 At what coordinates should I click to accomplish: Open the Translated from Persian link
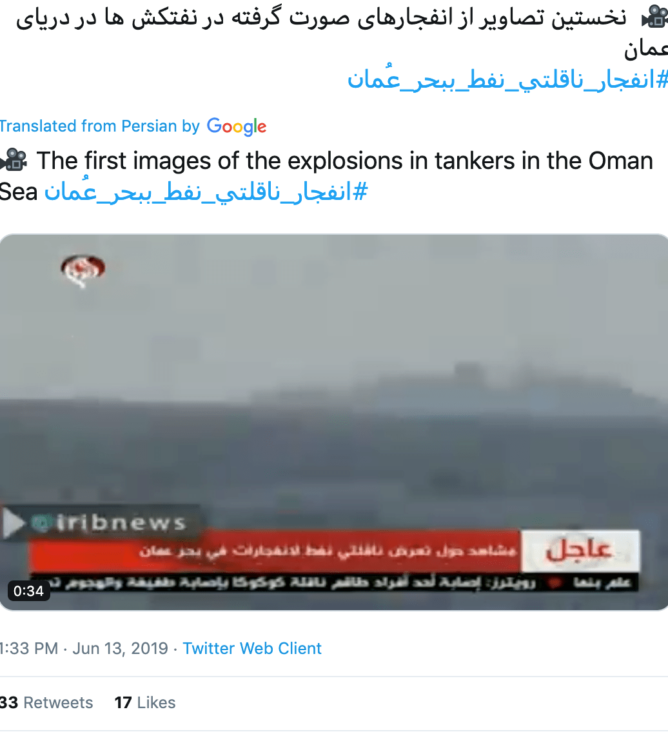(99, 126)
